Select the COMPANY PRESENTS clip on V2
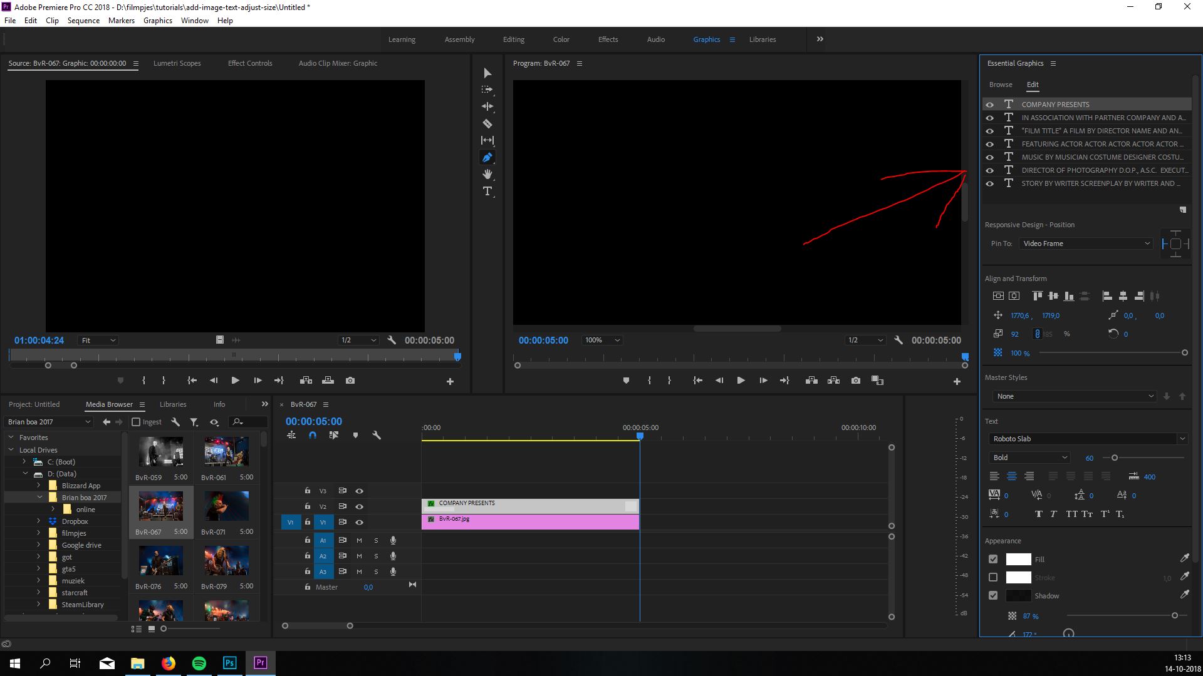Viewport: 1203px width, 676px height. click(530, 506)
